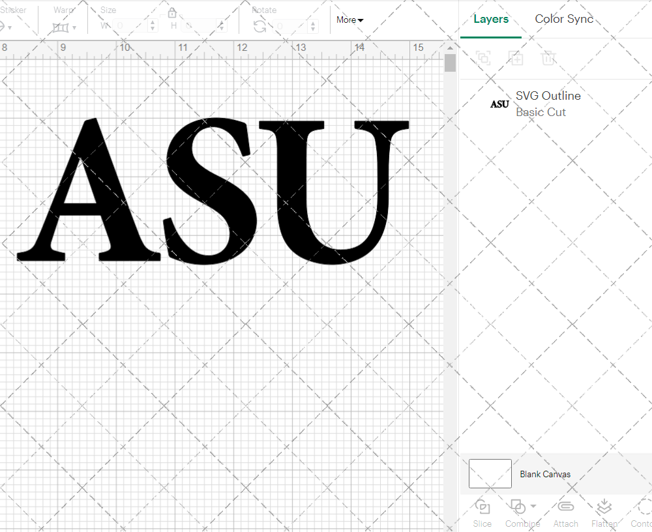Open the More dropdown
This screenshot has width=652, height=532.
(349, 20)
